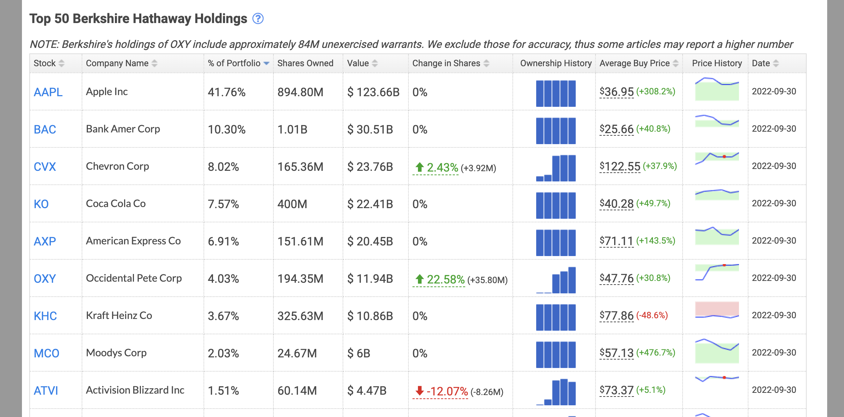
Task: Click Chevron average buy price $122.55
Action: point(620,166)
